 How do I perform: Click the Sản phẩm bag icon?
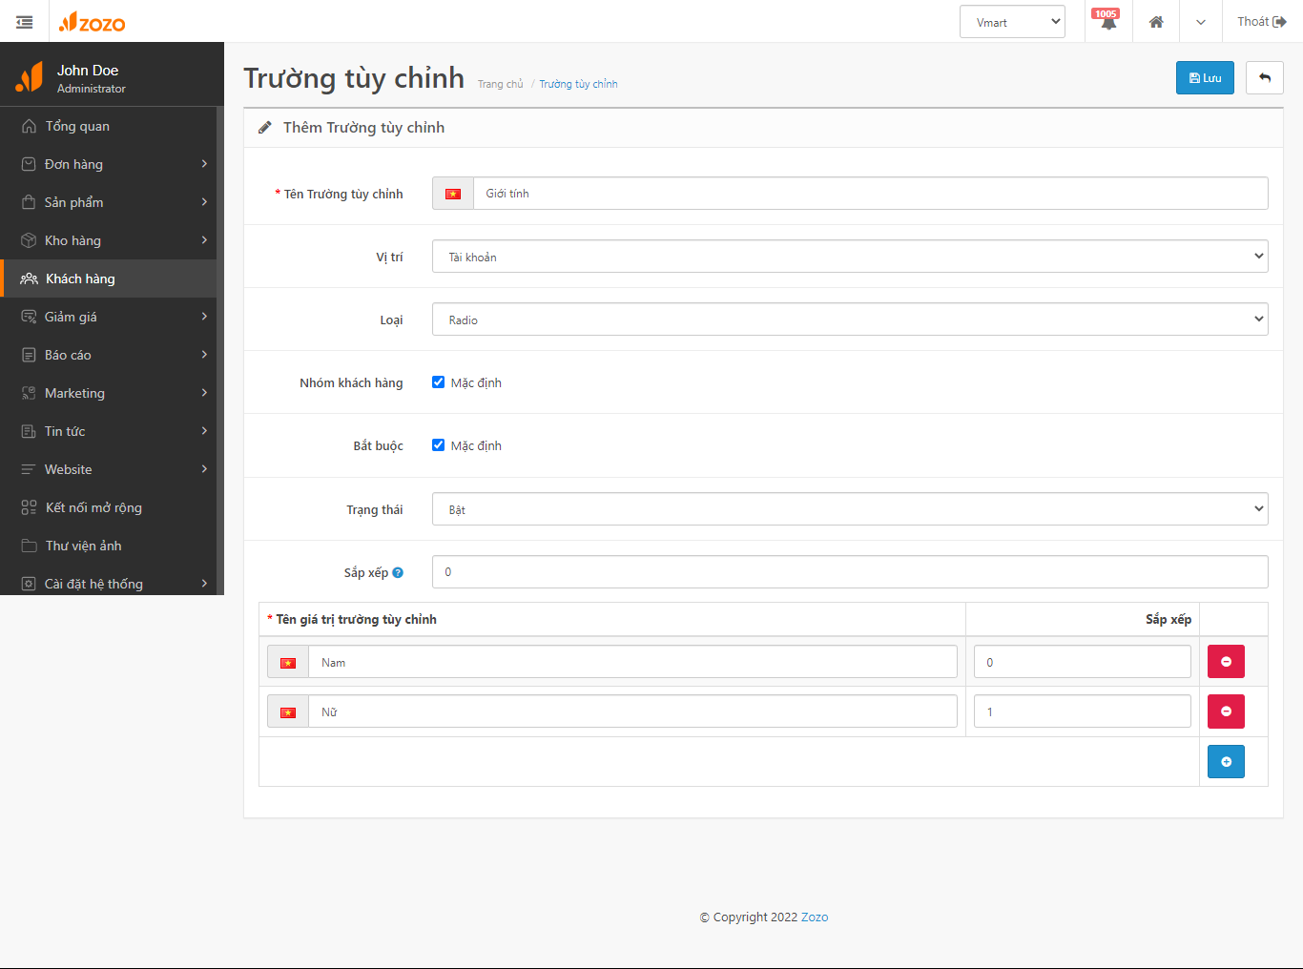[29, 202]
